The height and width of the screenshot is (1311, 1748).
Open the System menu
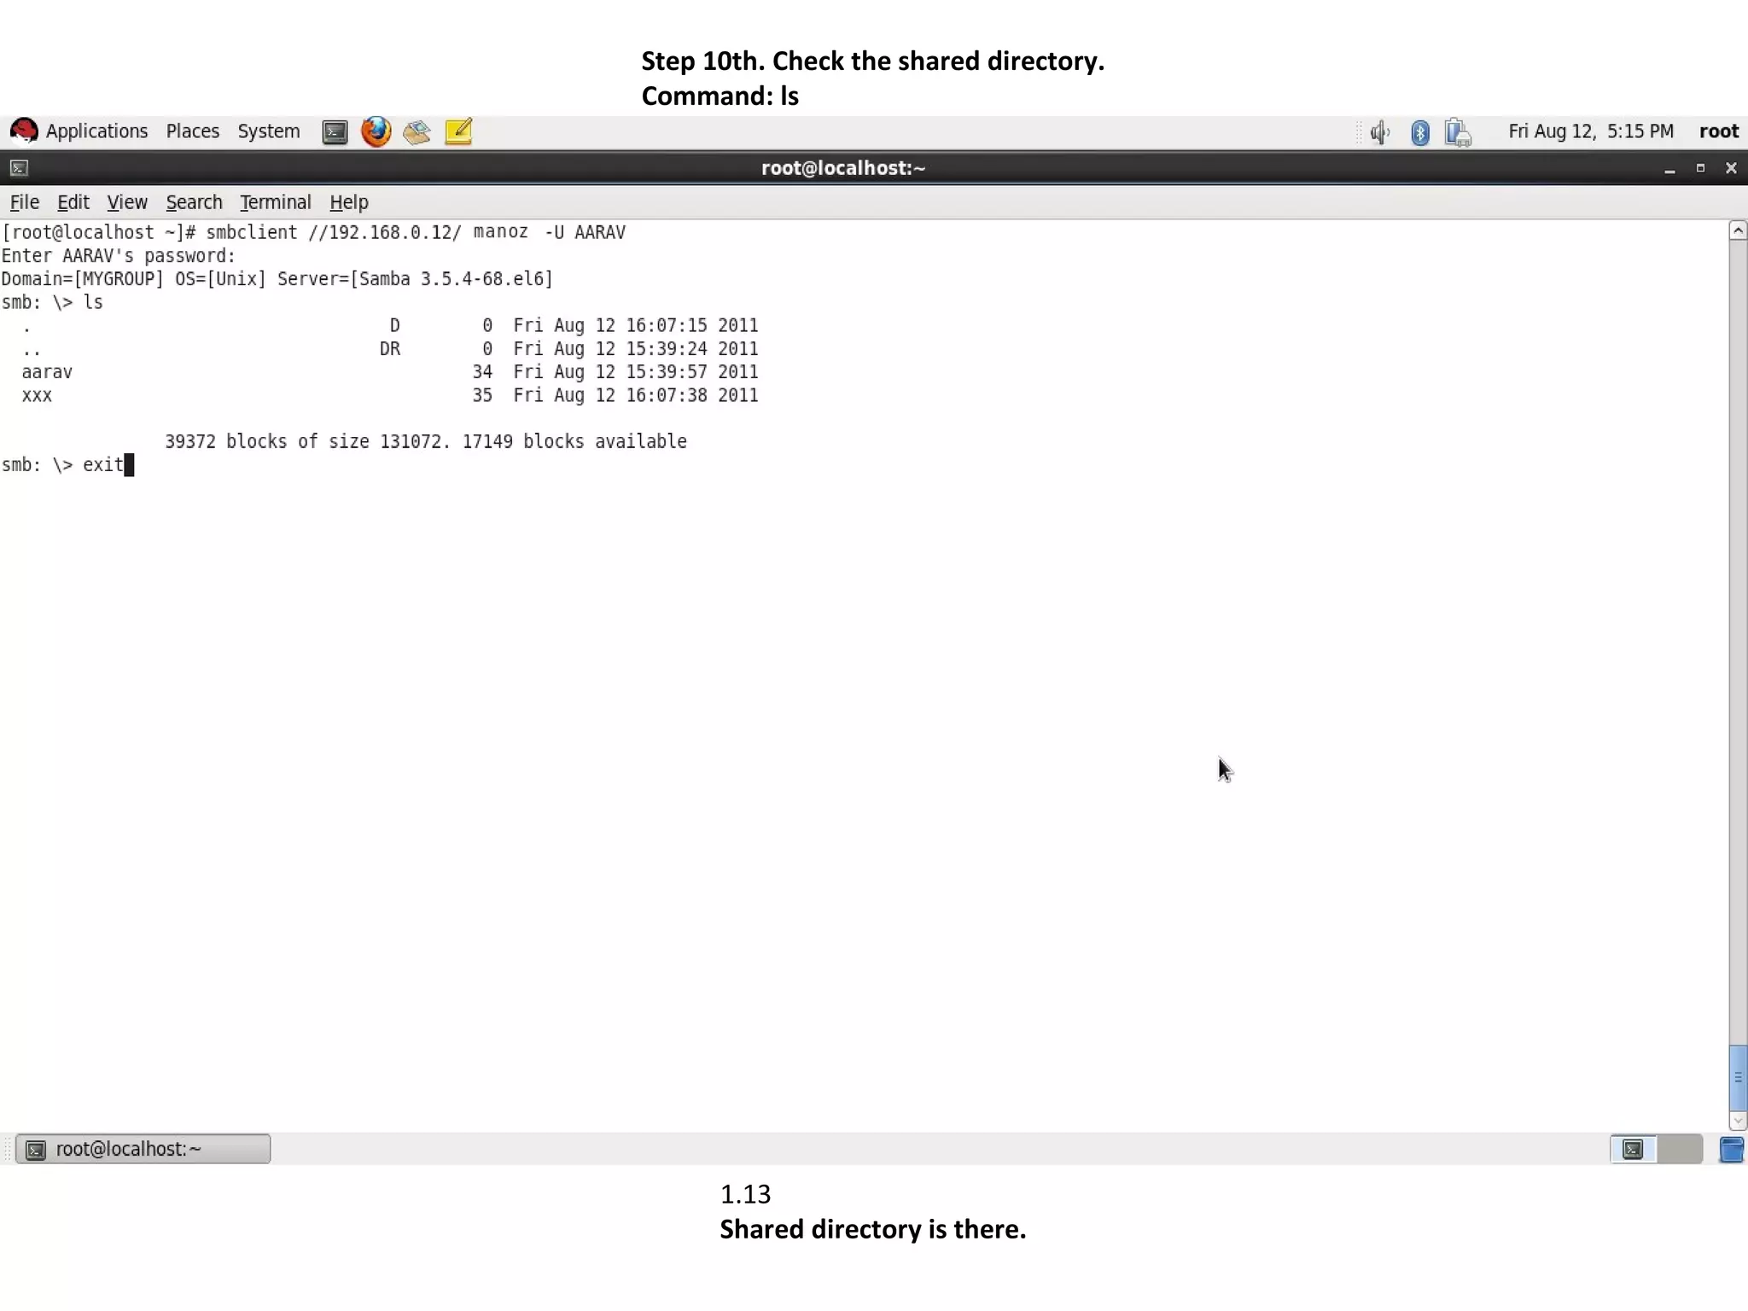(x=268, y=131)
